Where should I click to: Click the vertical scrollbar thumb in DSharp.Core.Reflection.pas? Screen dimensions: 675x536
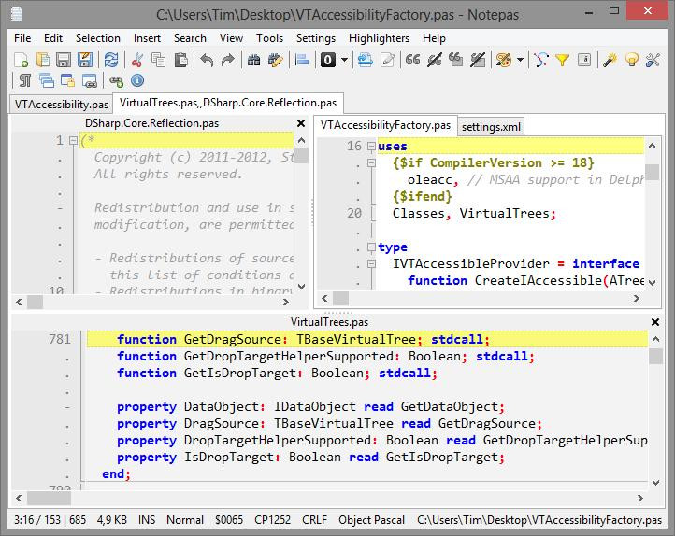pos(302,156)
